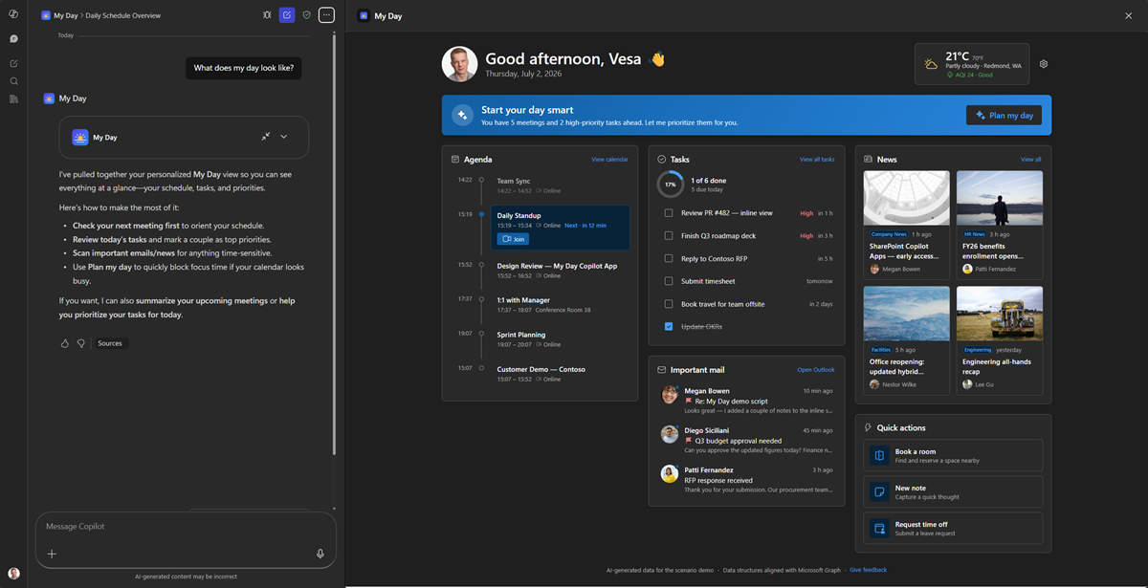Click the microphone icon in message box

(320, 554)
